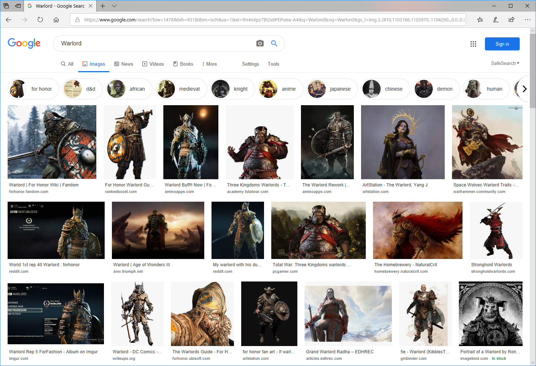Open a new browser tab

coord(103,6)
